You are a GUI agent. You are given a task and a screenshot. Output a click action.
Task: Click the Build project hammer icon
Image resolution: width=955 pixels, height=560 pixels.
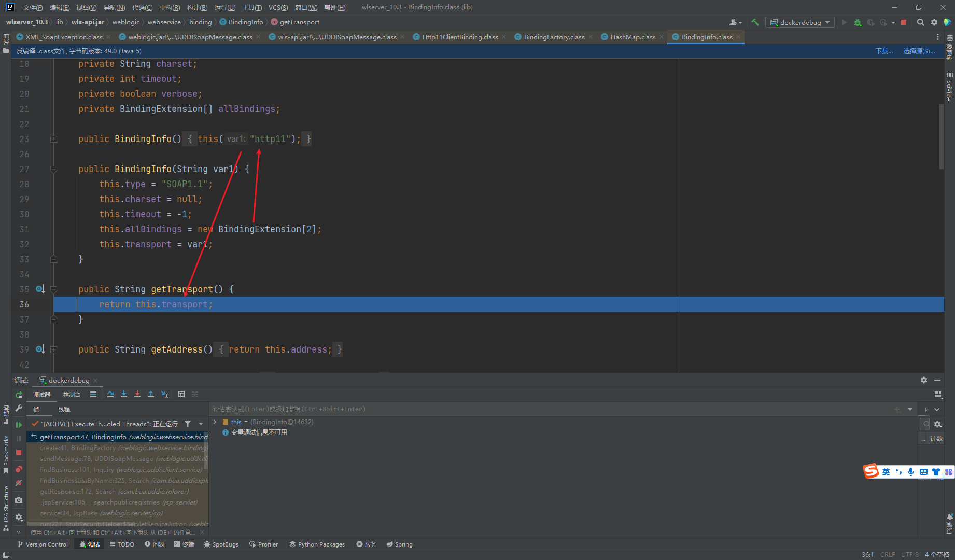point(755,22)
